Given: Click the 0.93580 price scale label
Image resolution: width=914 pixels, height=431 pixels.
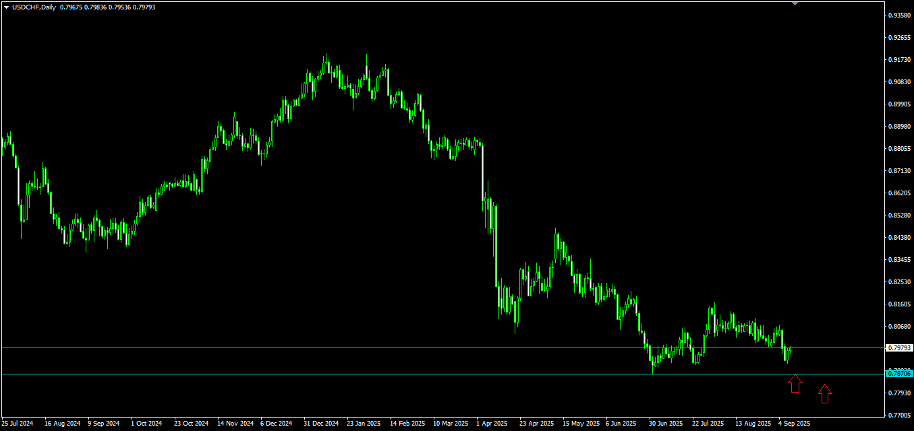Looking at the screenshot, I should click(899, 15).
